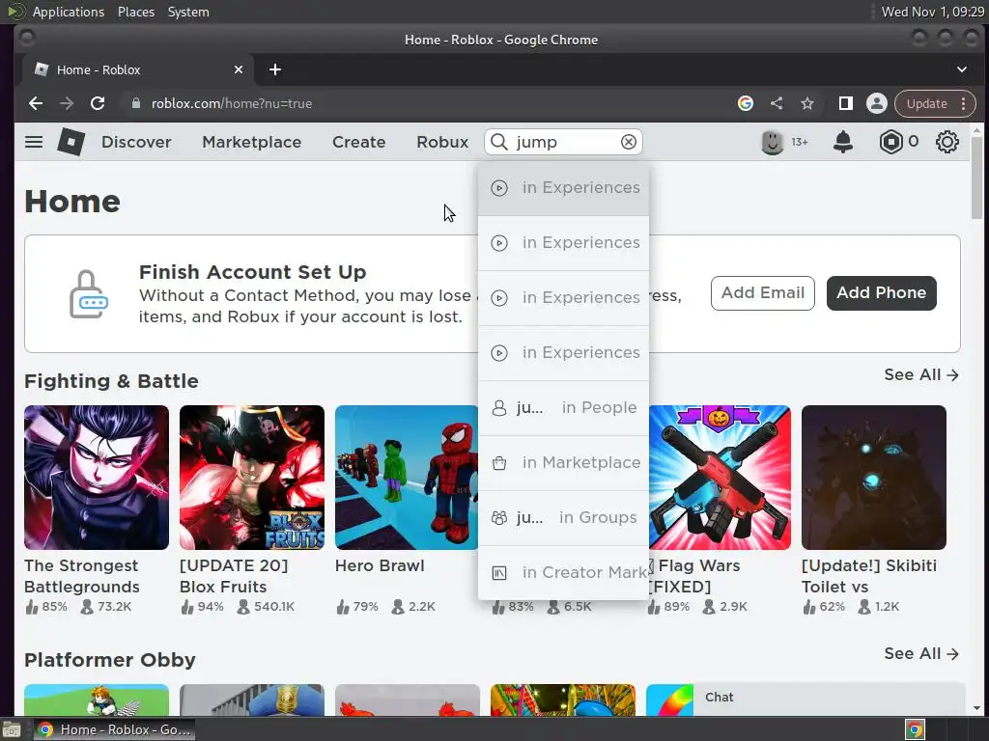Go forward with the browser forward arrow
Image resolution: width=989 pixels, height=741 pixels.
(67, 103)
